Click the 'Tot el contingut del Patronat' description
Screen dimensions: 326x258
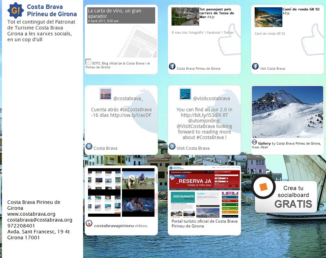[x=41, y=31]
